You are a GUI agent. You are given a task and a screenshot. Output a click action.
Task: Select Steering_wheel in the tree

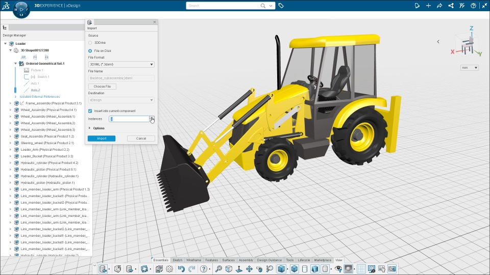coord(47,143)
